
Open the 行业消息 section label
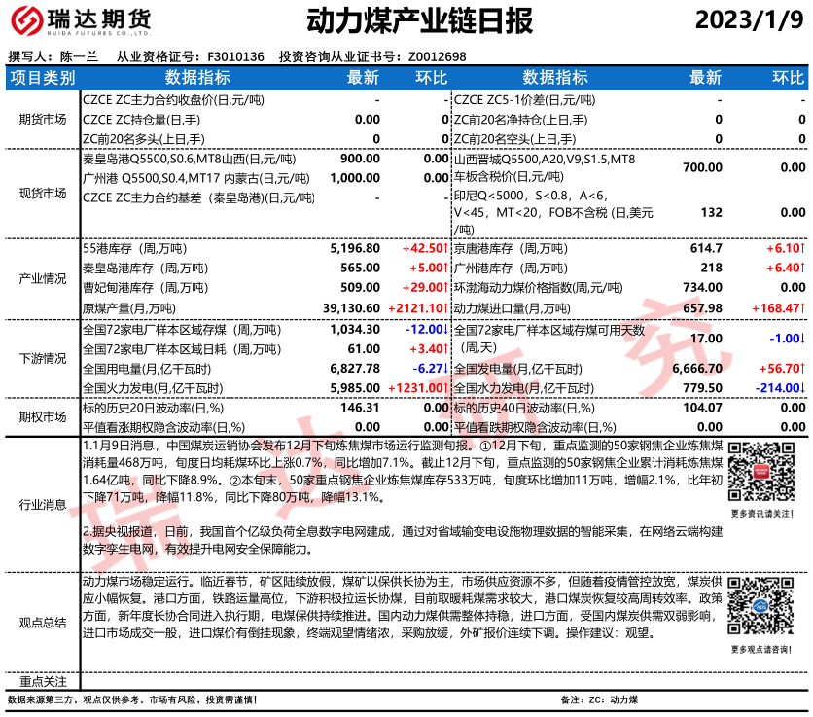click(x=43, y=504)
